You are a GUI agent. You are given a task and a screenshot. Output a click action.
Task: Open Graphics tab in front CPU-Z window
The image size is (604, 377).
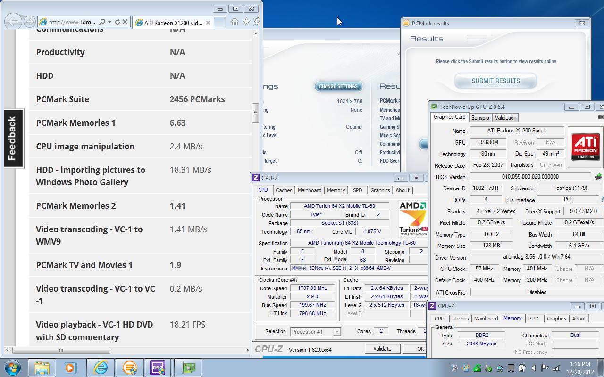380,190
